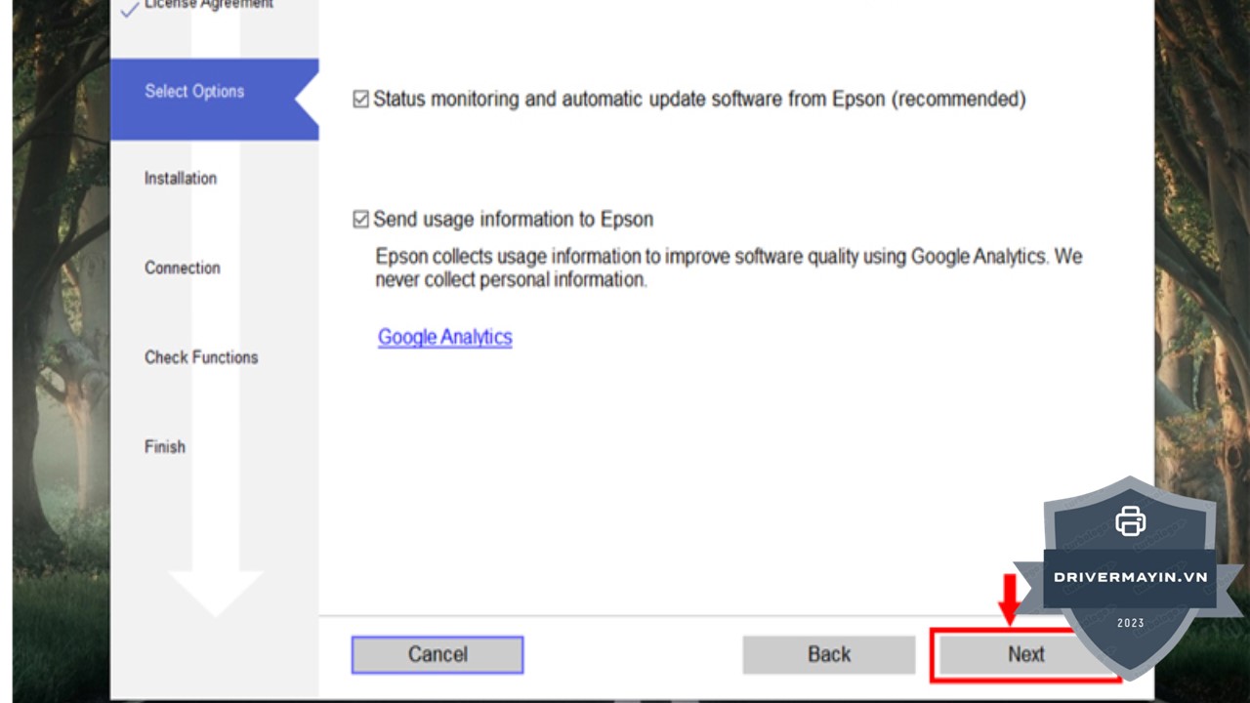The width and height of the screenshot is (1250, 703).
Task: Proceed by clicking the Next button
Action: point(1025,654)
